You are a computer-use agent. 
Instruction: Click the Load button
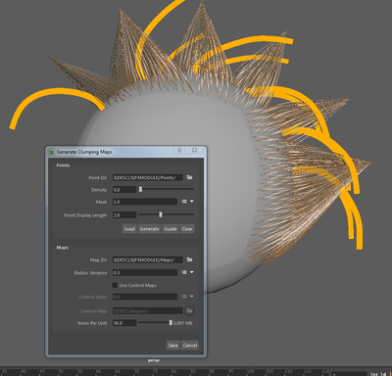click(129, 229)
